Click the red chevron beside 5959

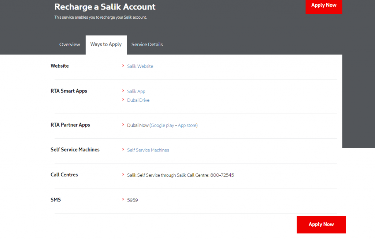click(x=123, y=199)
